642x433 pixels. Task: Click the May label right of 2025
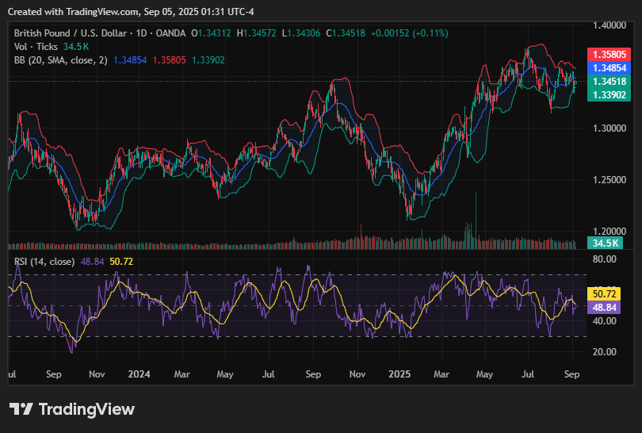[x=484, y=374]
